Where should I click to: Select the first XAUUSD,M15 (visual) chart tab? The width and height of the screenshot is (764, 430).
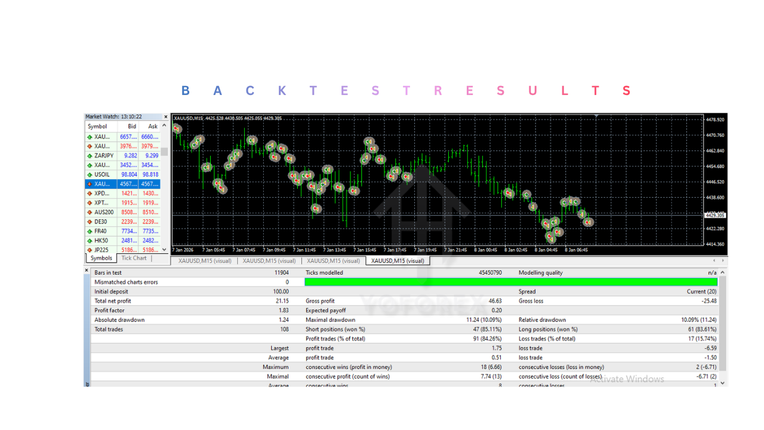205,260
